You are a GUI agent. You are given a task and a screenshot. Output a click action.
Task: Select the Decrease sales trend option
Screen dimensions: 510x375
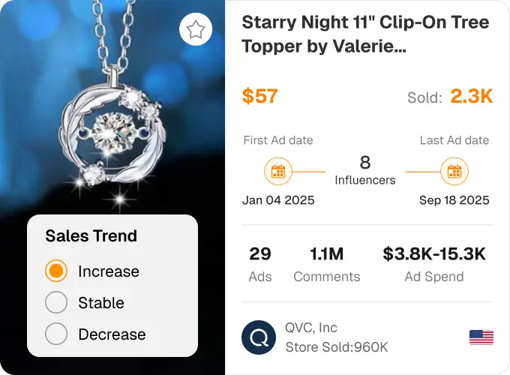tap(56, 334)
